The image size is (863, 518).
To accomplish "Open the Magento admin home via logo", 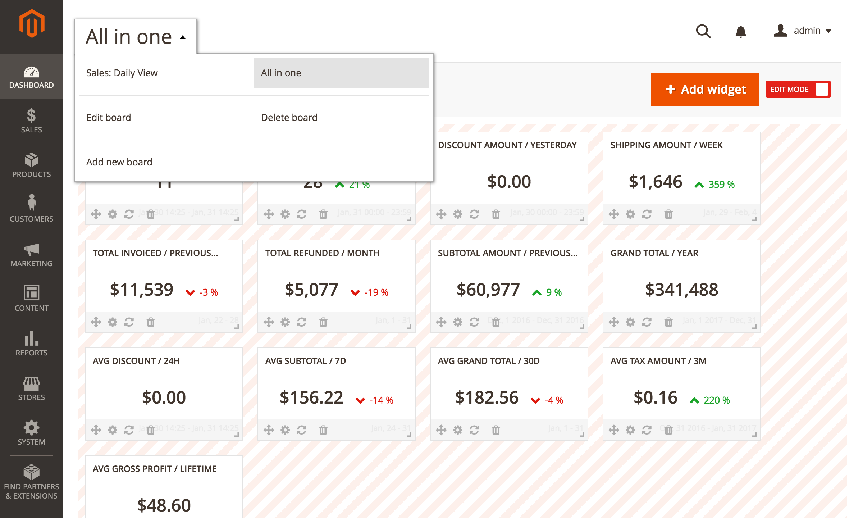I will 32,23.
